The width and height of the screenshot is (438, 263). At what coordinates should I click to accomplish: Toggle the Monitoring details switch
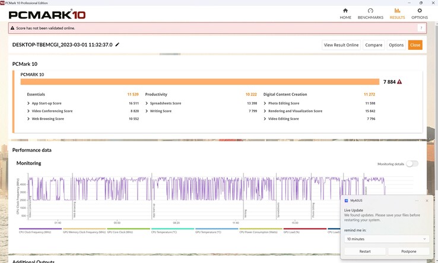[412, 163]
